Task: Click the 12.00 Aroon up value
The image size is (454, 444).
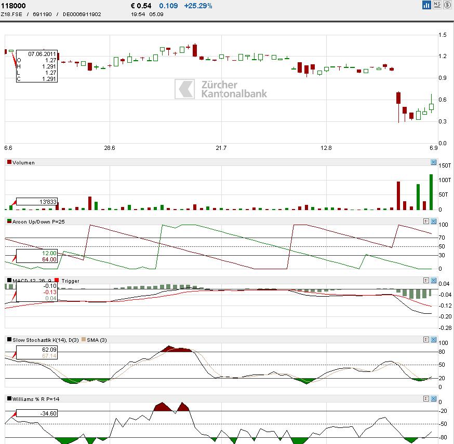Action: click(49, 253)
